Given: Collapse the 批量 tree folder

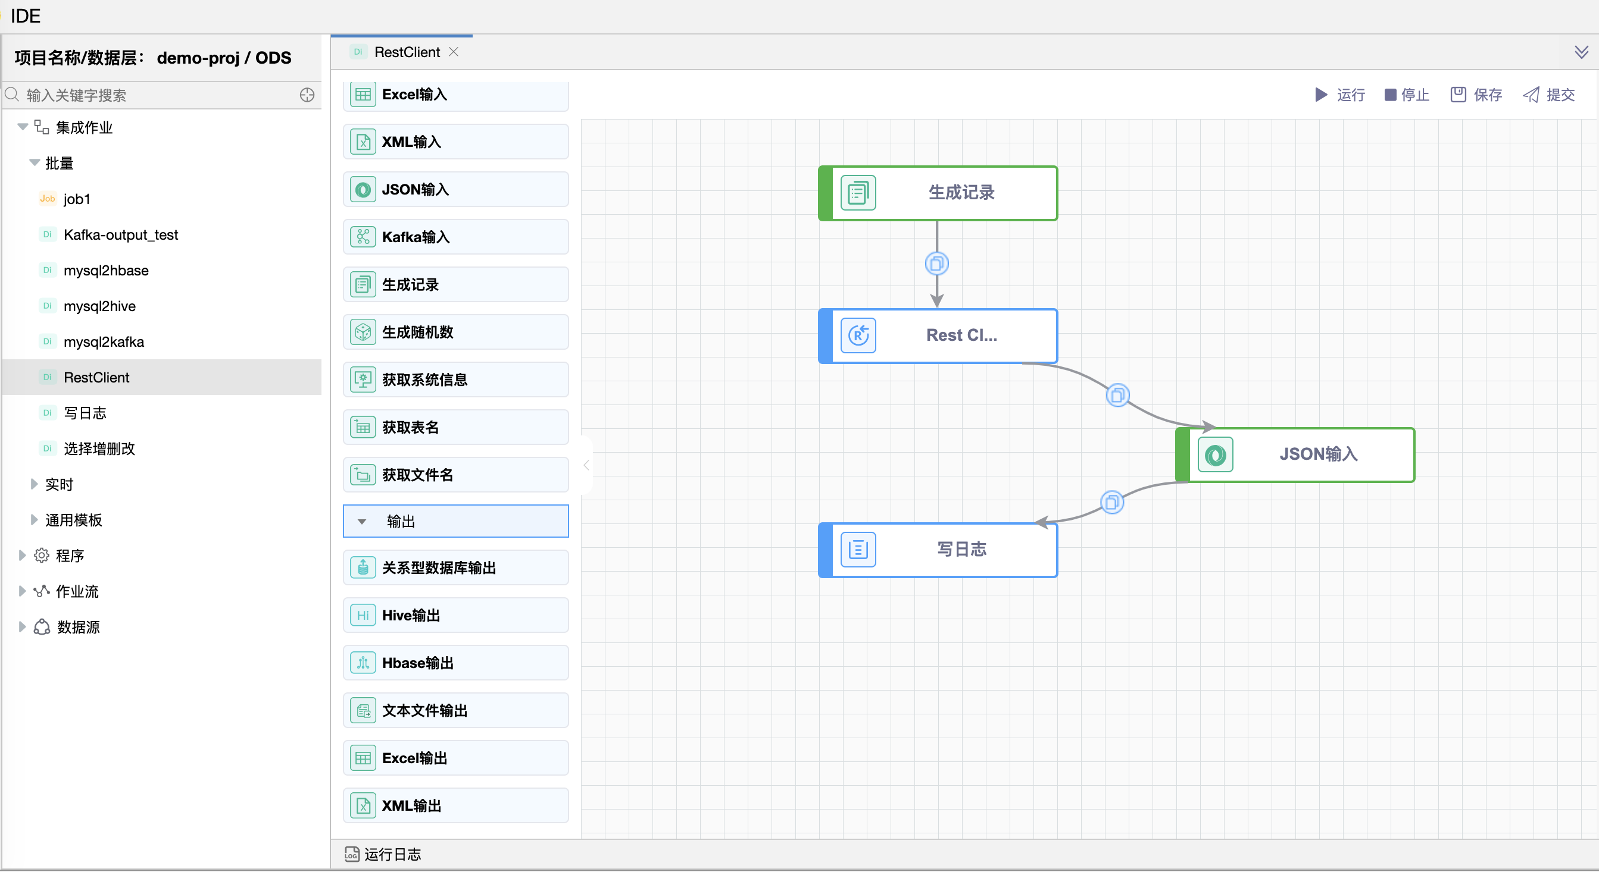Looking at the screenshot, I should point(35,162).
